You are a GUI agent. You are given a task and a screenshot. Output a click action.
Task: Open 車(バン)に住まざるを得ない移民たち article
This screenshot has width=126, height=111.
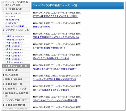(x=51, y=90)
